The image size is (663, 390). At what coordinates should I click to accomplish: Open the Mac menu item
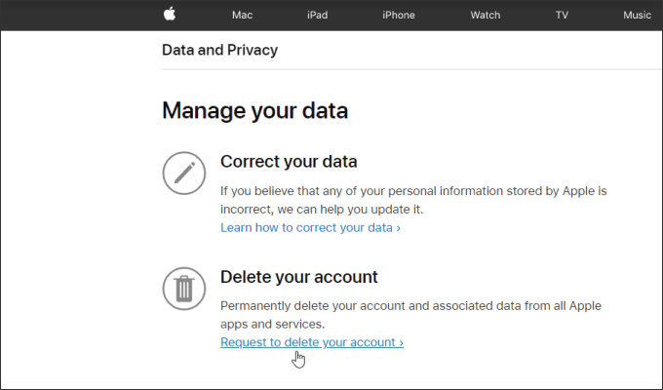[x=242, y=15]
